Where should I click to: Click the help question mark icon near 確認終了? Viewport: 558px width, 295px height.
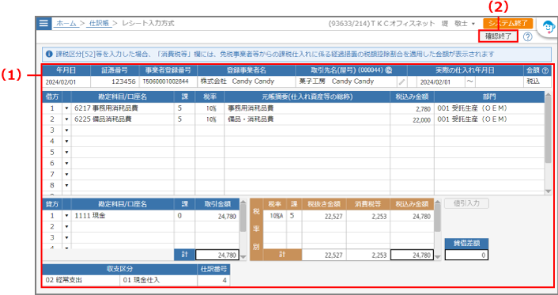(x=527, y=36)
